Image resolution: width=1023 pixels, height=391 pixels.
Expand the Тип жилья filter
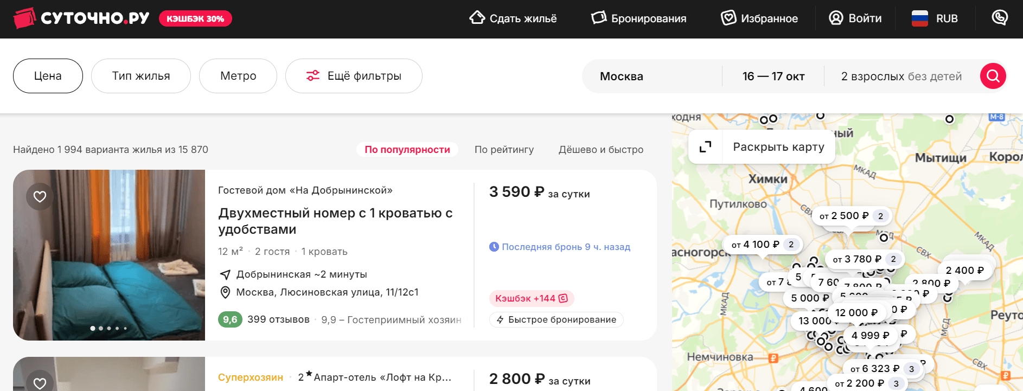(x=141, y=76)
